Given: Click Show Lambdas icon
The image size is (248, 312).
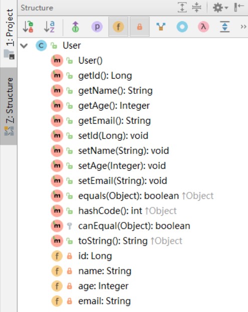Looking at the screenshot, I should point(203,27).
